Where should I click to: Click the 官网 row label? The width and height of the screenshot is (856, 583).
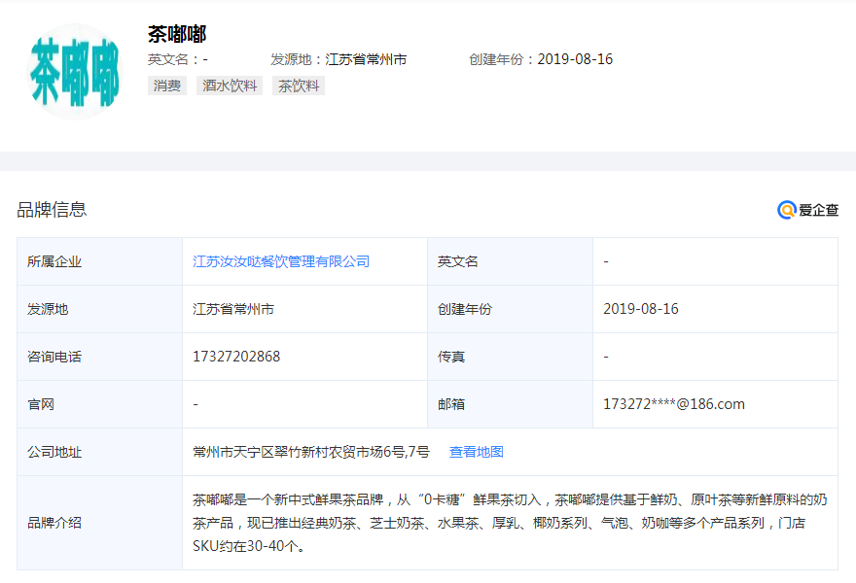point(41,404)
